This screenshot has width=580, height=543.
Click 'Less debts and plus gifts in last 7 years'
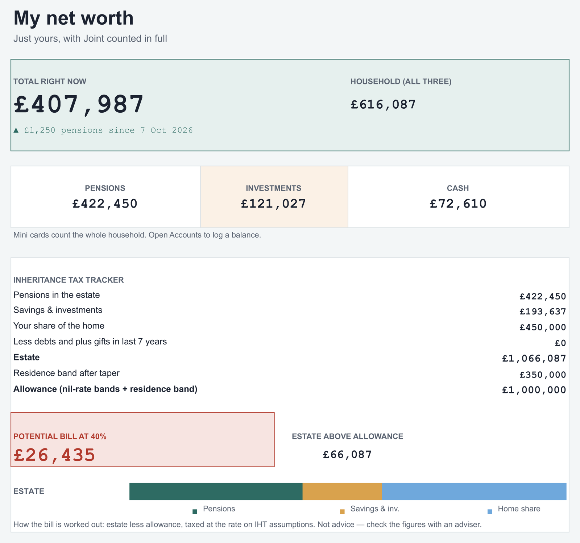(x=90, y=342)
